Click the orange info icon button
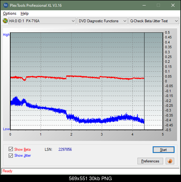 (170, 161)
